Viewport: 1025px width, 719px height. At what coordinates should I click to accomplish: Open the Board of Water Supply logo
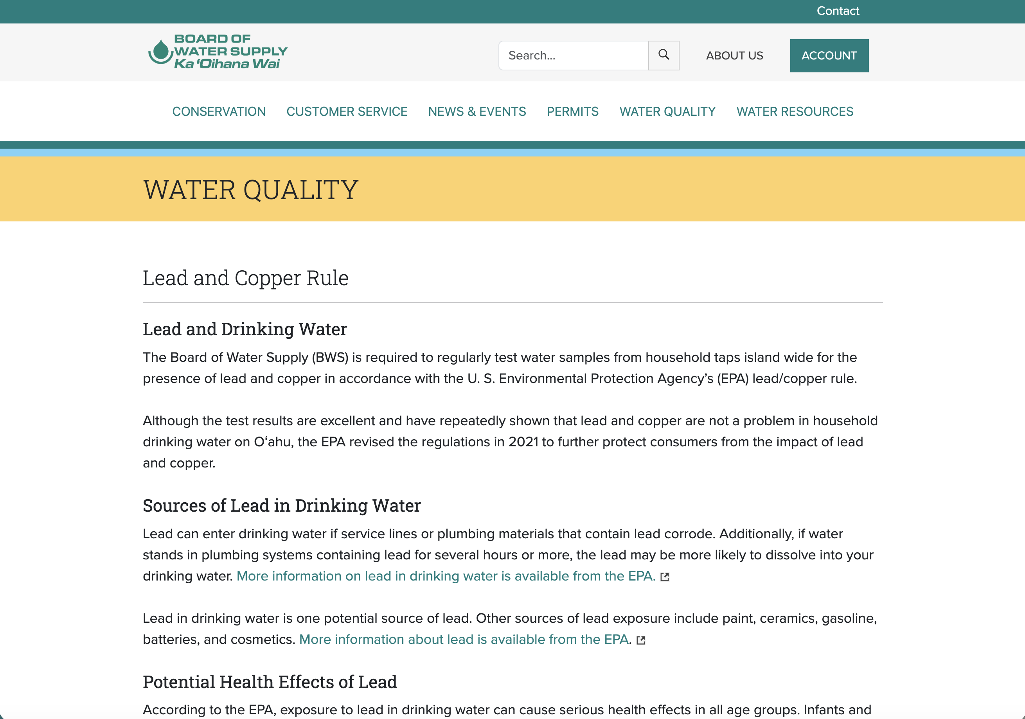coord(218,52)
